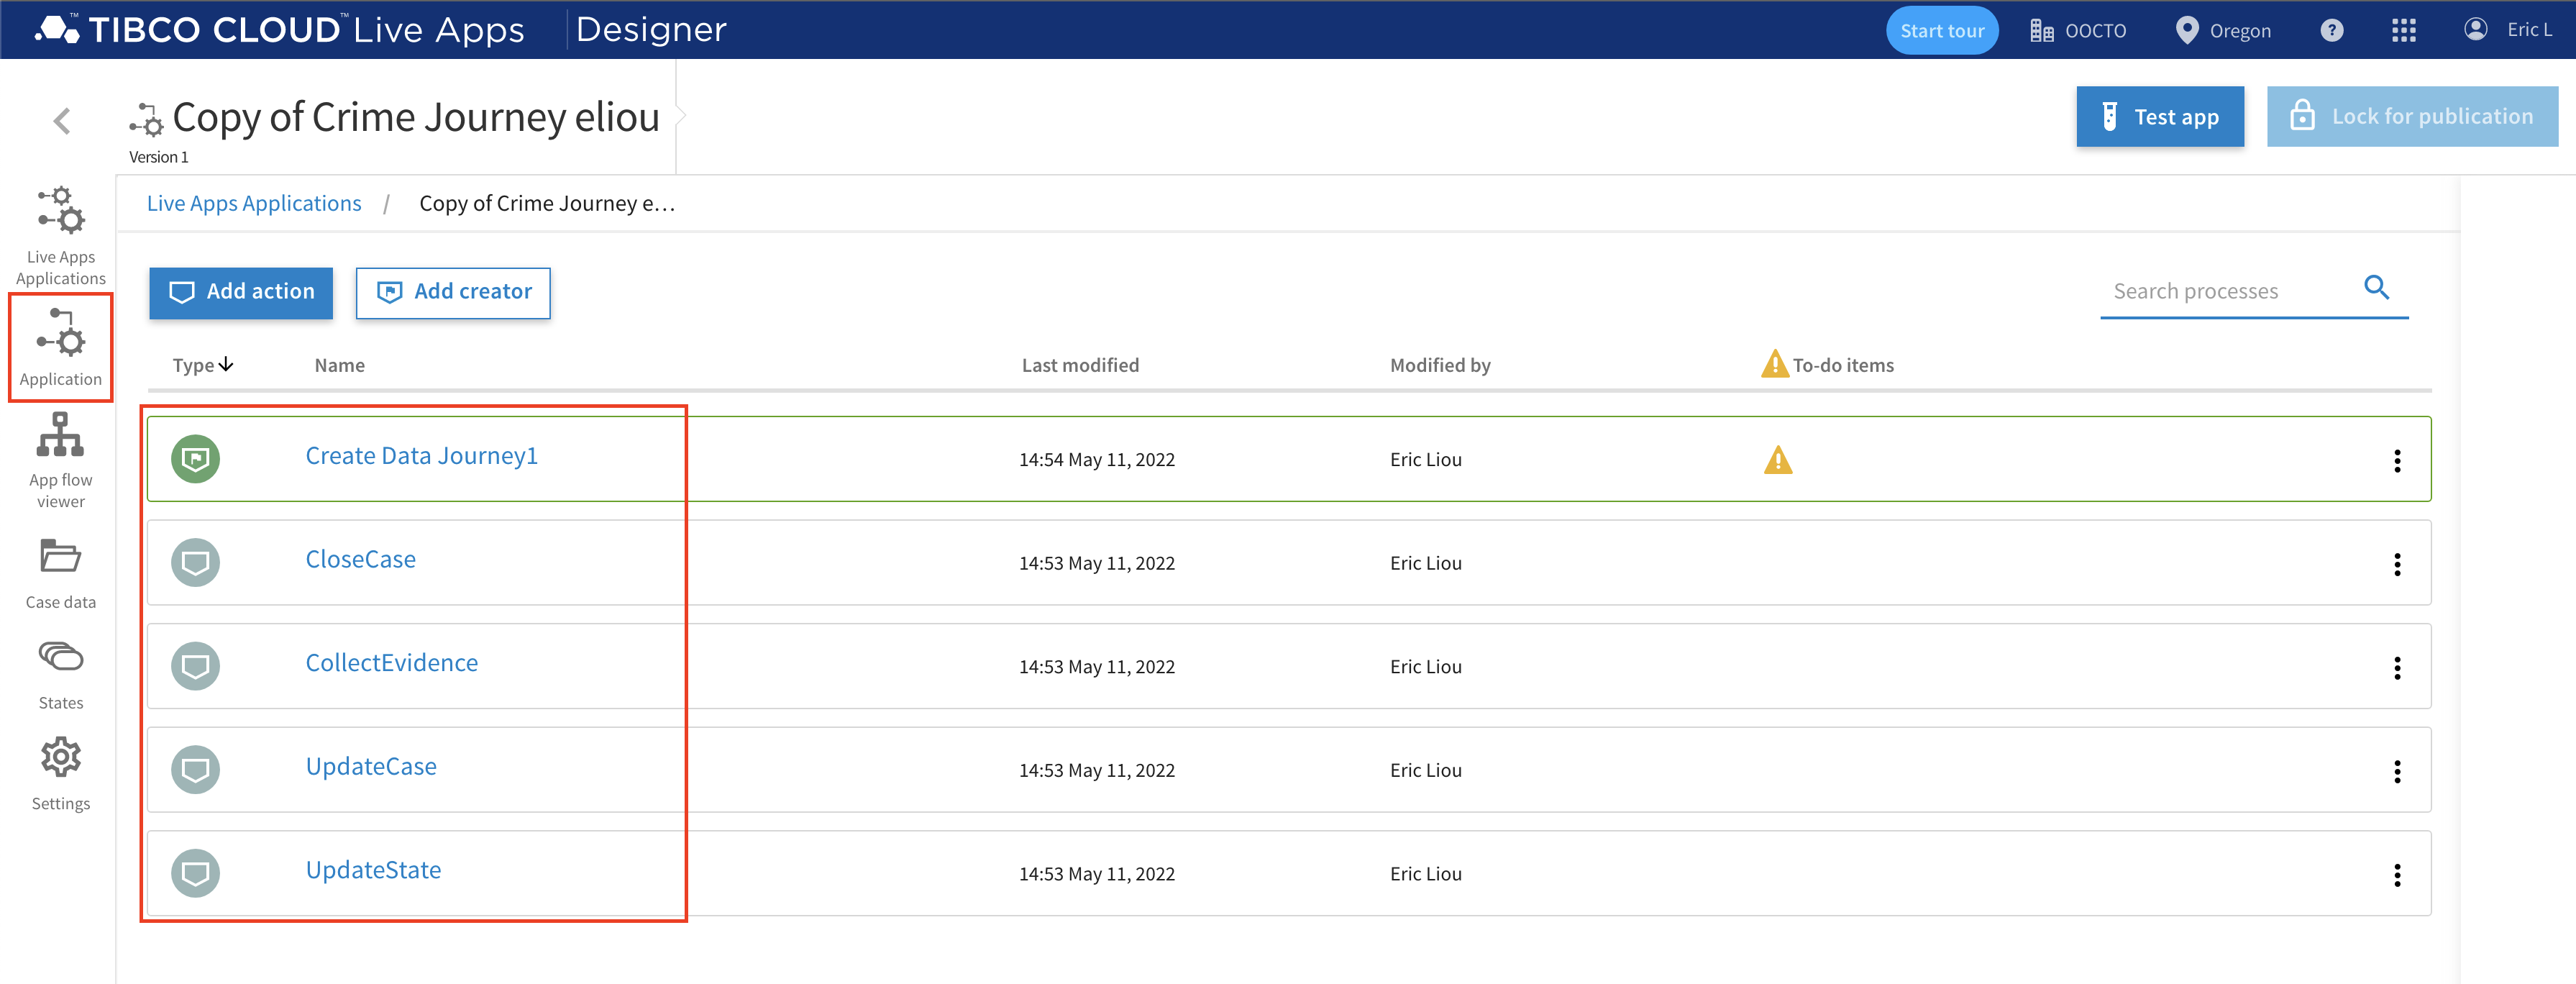Click the Add action button

pos(241,293)
